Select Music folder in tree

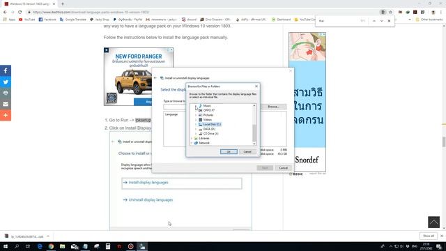207,106
